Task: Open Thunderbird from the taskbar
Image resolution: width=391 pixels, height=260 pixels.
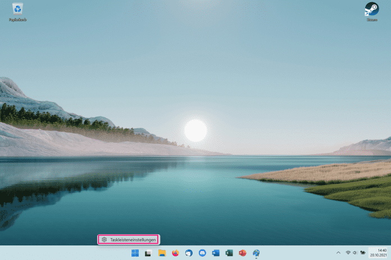Action: point(189,253)
